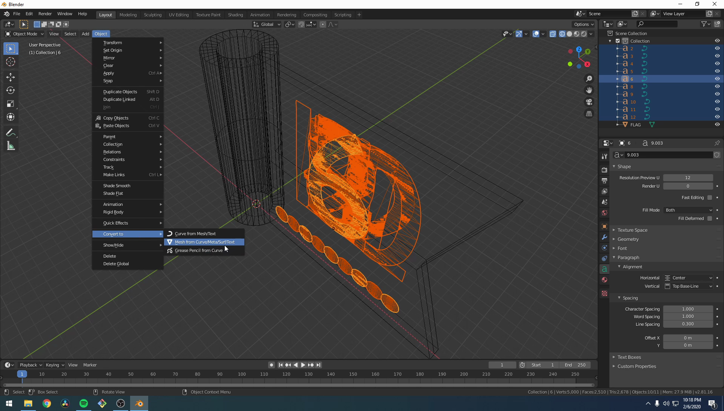Image resolution: width=724 pixels, height=411 pixels.
Task: Open Vertical alignment Top Base-Line dropdown
Action: [x=688, y=287]
